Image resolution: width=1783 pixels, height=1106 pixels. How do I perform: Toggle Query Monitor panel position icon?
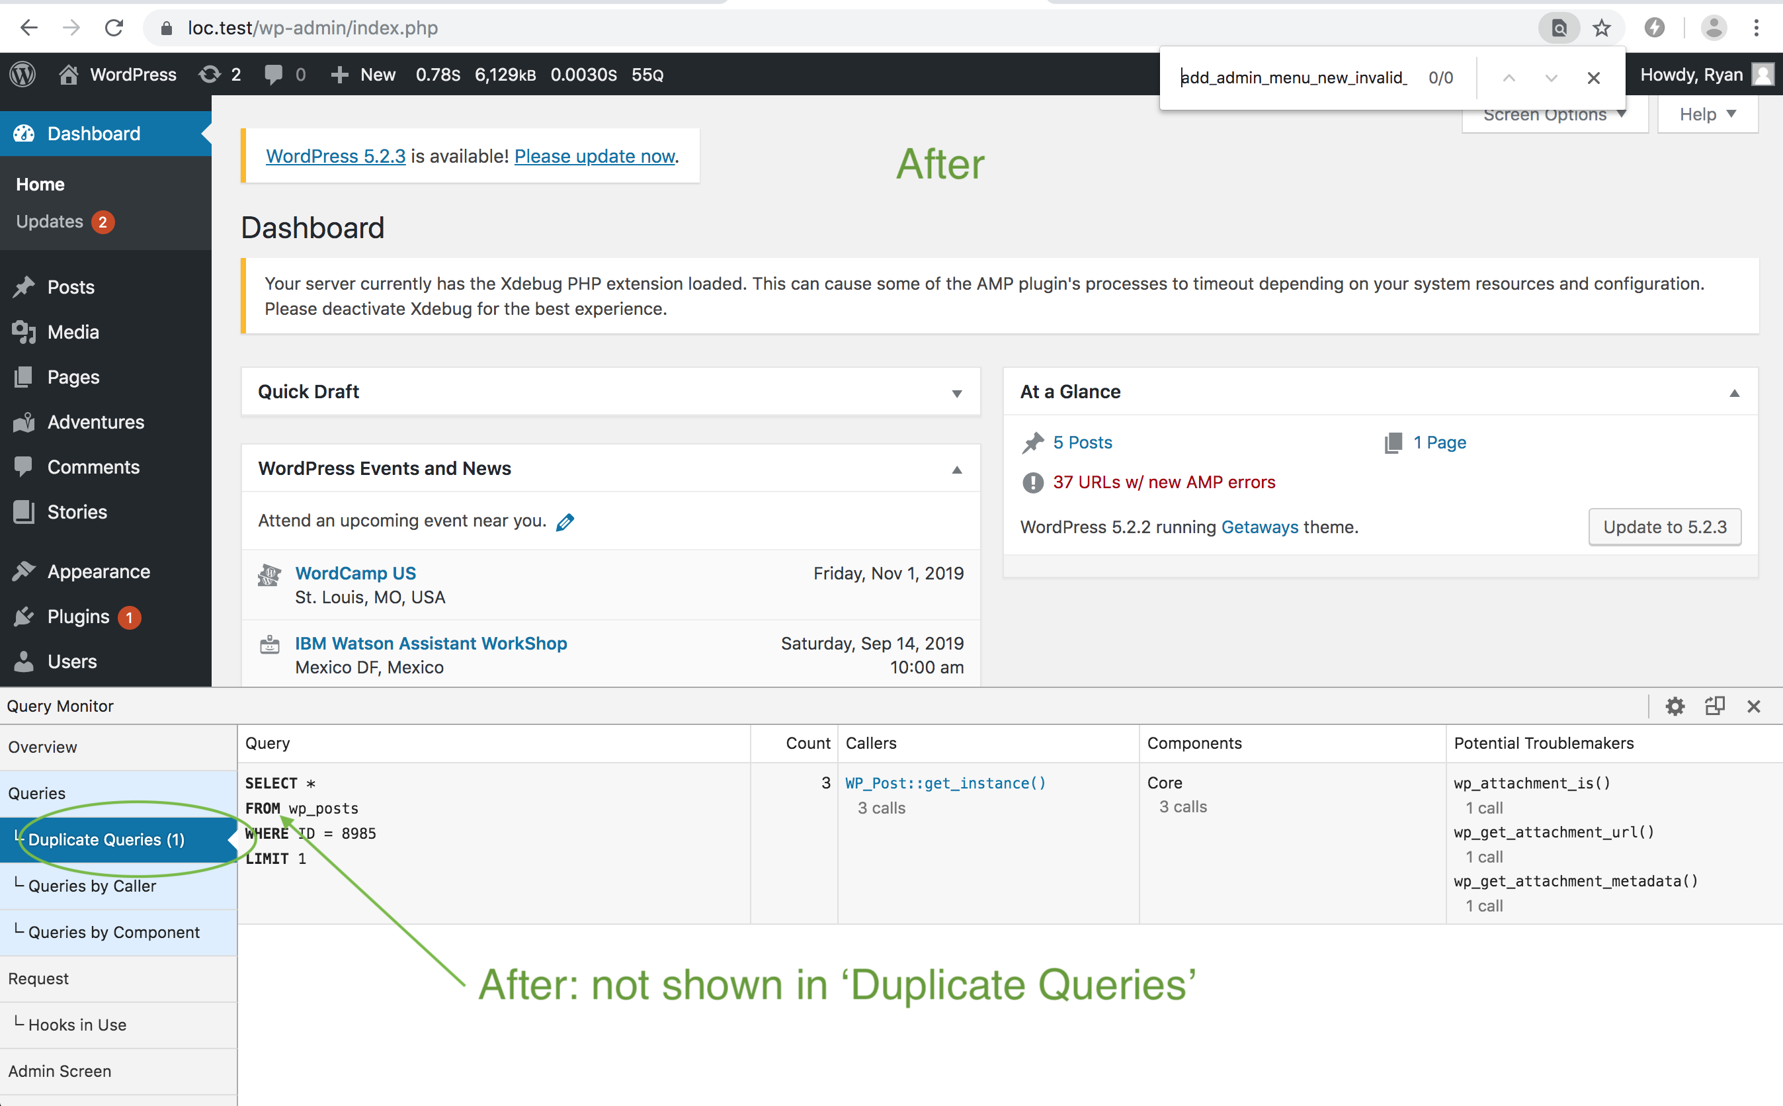pyautogui.click(x=1714, y=706)
